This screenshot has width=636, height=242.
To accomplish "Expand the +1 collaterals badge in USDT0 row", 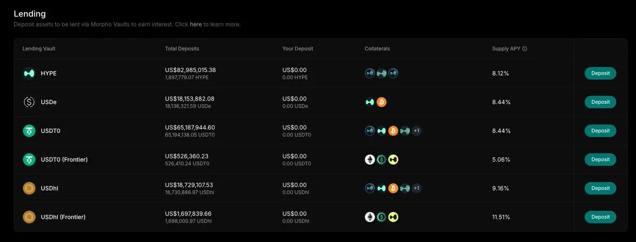I will (x=417, y=131).
